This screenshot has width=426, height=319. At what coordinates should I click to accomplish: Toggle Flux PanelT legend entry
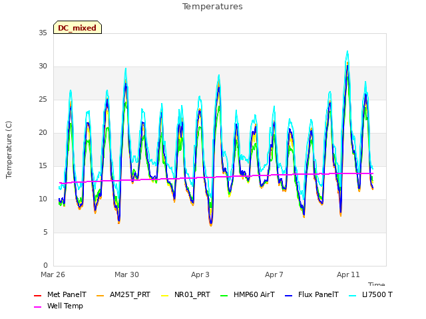312,294
